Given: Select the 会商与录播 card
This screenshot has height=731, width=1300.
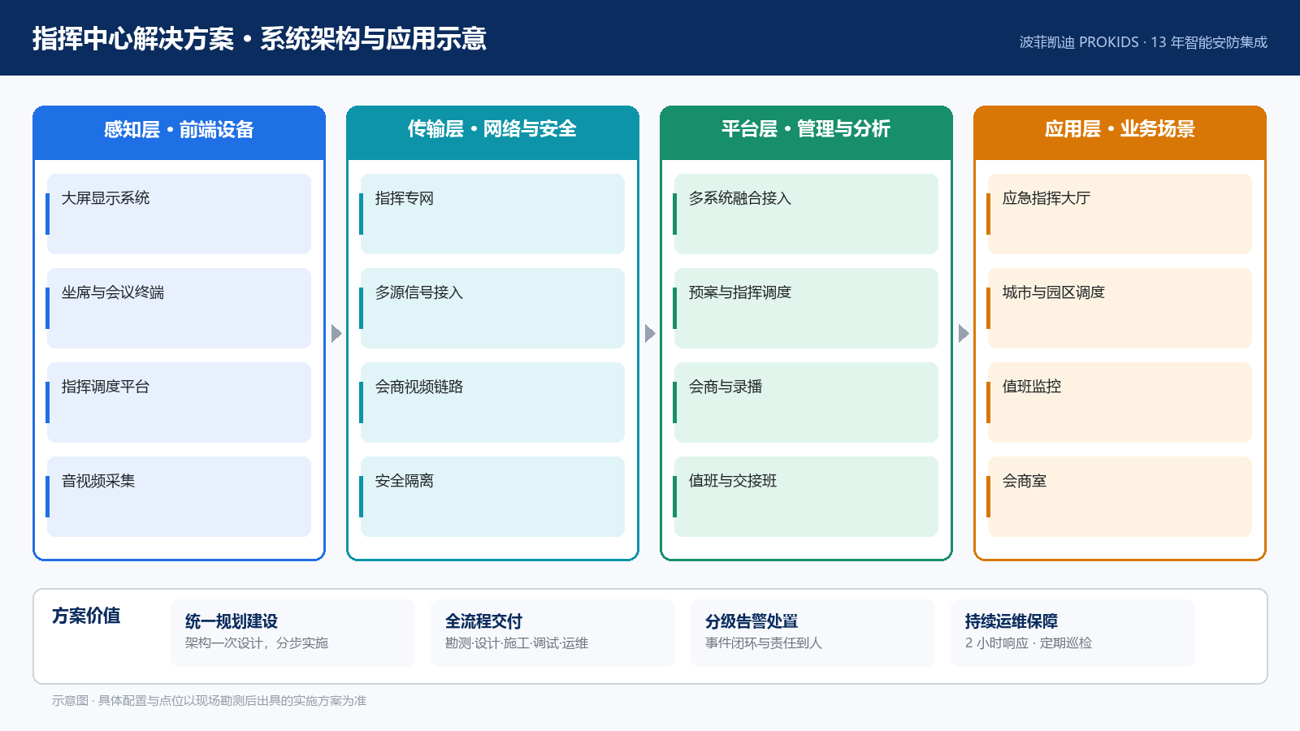Looking at the screenshot, I should pyautogui.click(x=806, y=402).
